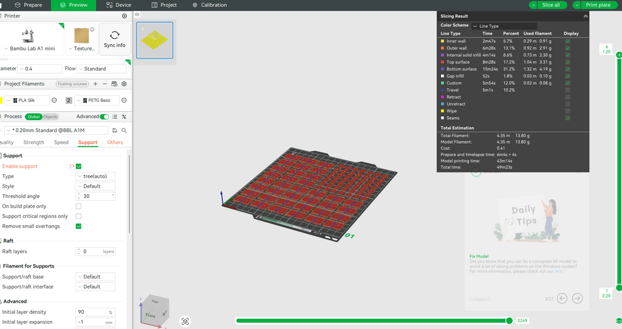Open the Color Scheme dropdown
Image resolution: width=622 pixels, height=329 pixels.
[503, 26]
